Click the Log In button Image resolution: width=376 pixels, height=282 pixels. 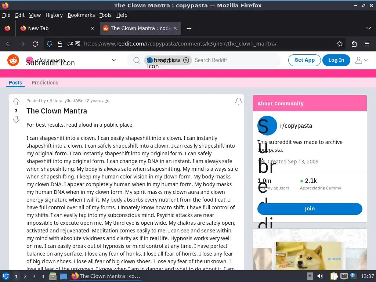click(x=336, y=60)
